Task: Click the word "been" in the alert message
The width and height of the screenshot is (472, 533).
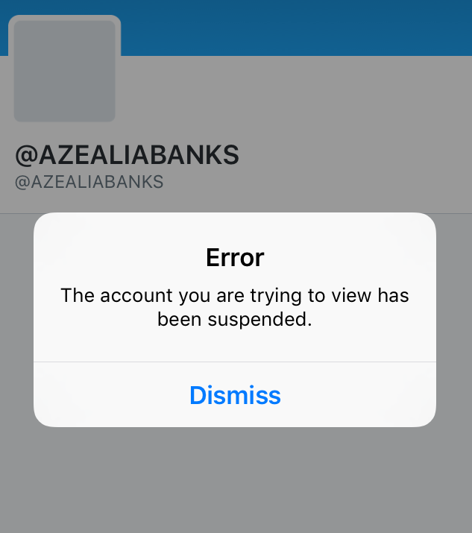Action: [179, 320]
